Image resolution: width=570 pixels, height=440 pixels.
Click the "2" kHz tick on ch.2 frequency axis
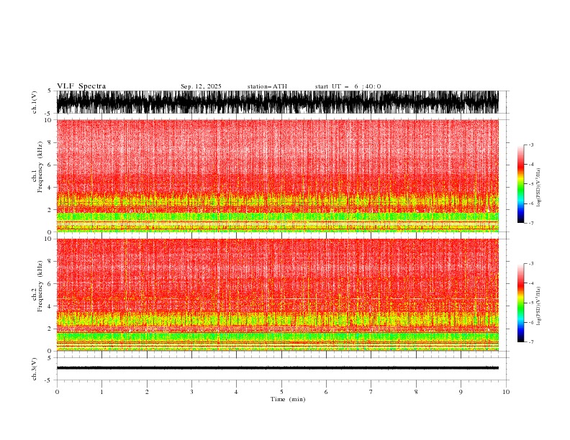[50, 329]
